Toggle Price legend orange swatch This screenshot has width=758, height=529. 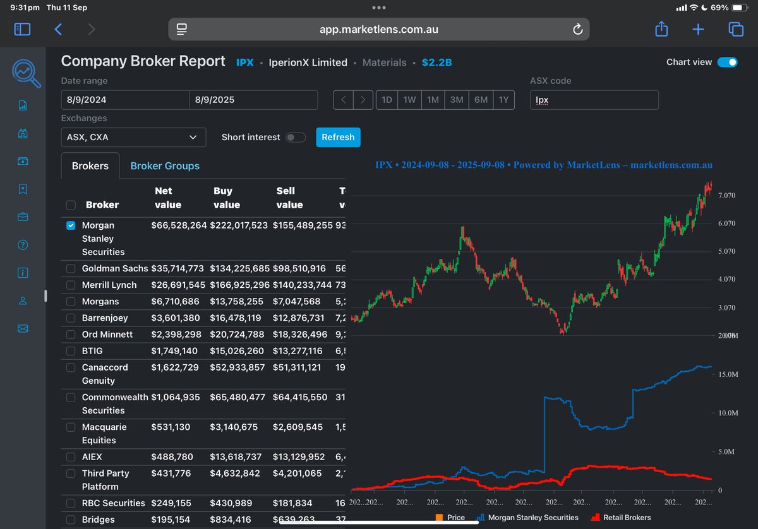click(x=439, y=518)
